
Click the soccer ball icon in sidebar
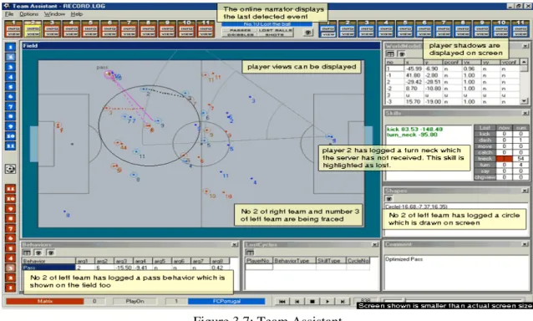click(x=10, y=169)
